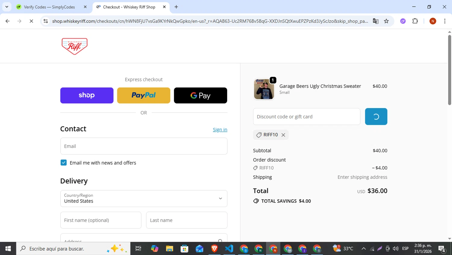Open volume control in system tray

coord(396,249)
